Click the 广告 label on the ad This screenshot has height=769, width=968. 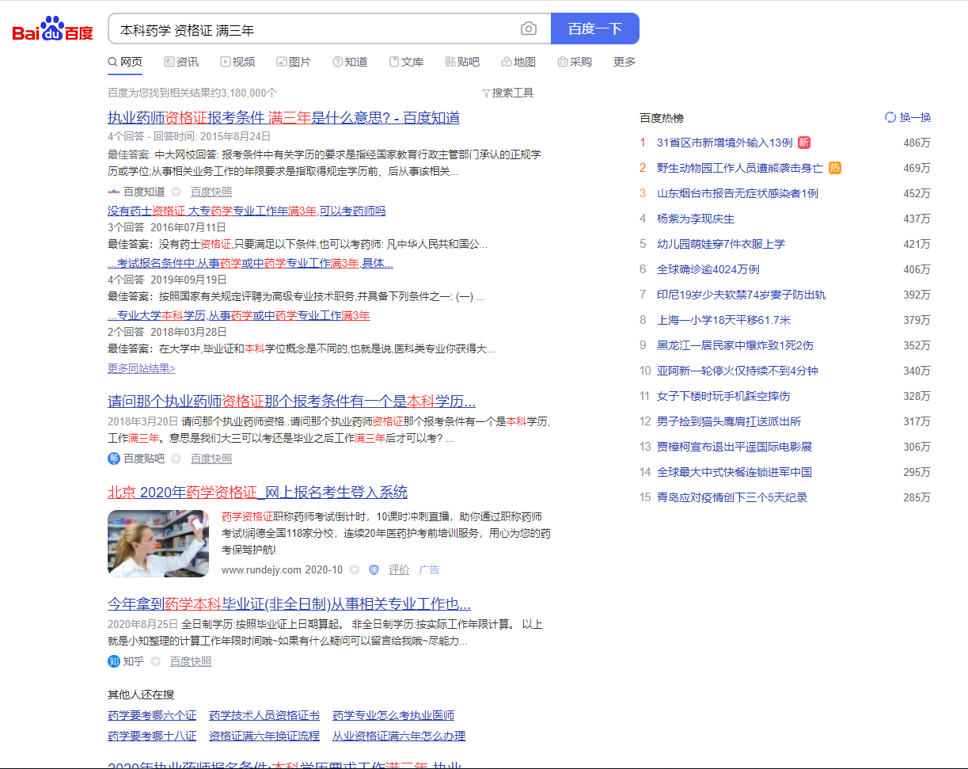pos(429,569)
